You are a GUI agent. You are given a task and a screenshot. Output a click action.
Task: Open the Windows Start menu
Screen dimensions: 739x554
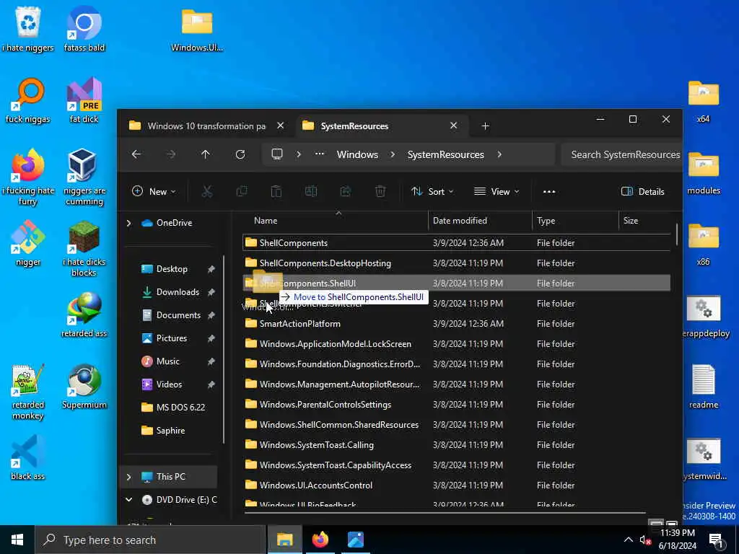tap(17, 540)
